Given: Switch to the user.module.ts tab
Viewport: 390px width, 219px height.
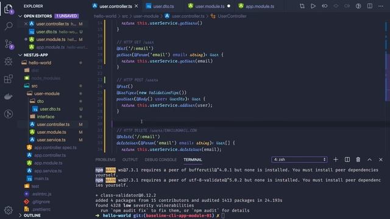Looking at the screenshot, I should coord(210,7).
